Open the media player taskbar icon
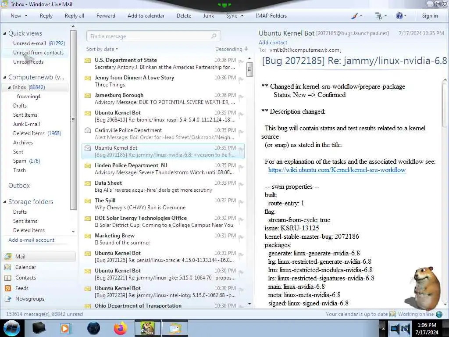449x337 pixels. point(66,328)
